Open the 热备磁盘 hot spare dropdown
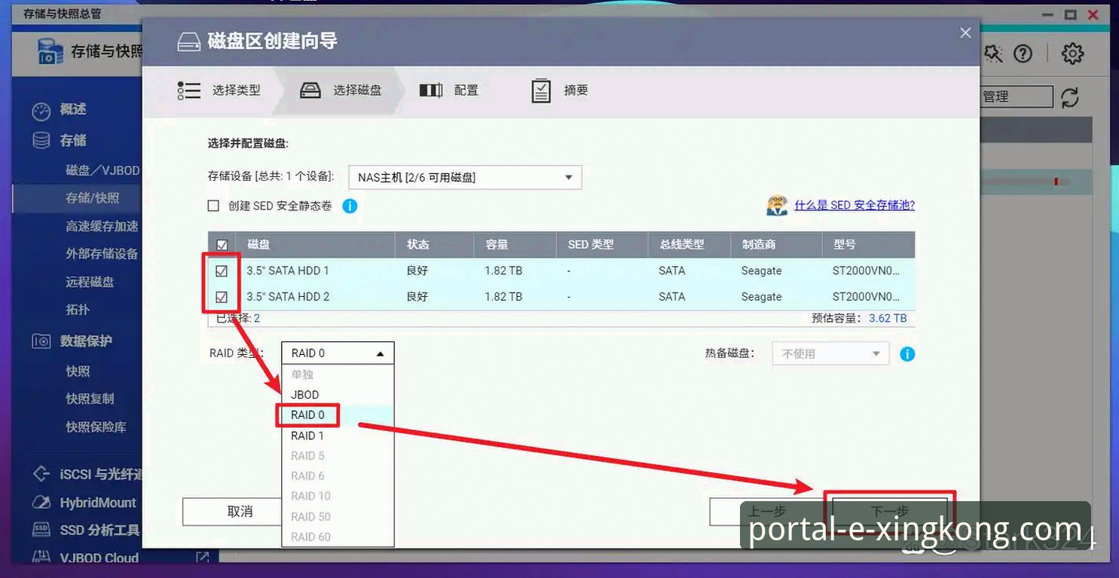The width and height of the screenshot is (1119, 578). 830,353
